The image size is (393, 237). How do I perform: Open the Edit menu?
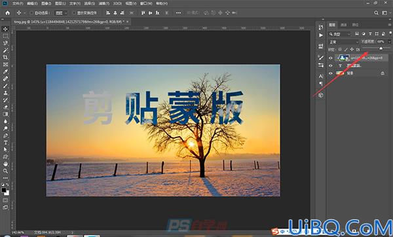pyautogui.click(x=32, y=3)
